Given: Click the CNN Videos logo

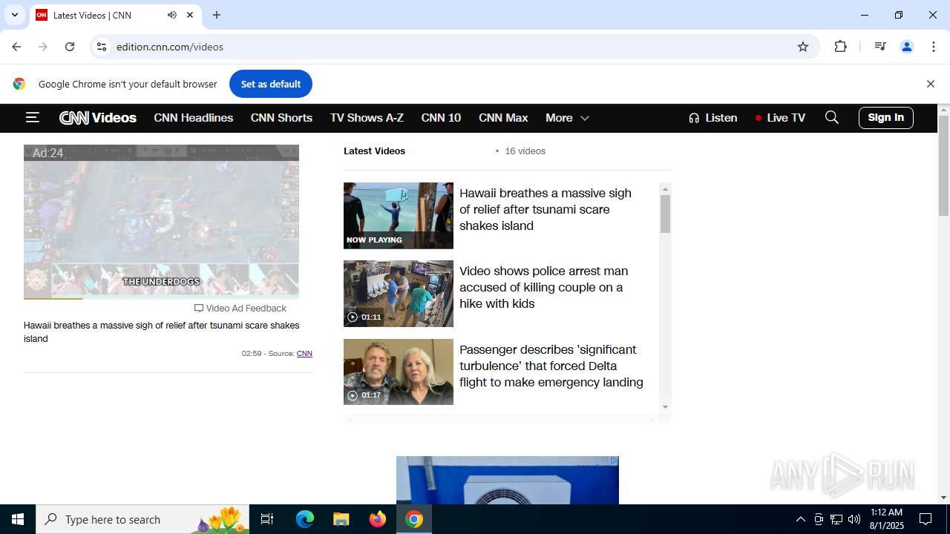Looking at the screenshot, I should [x=98, y=118].
